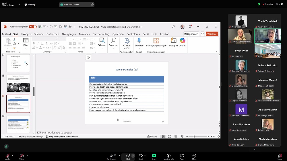Switch to the Diavoorstelling tab
Image resolution: width=287 pixels, height=161 pixels.
click(x=101, y=34)
